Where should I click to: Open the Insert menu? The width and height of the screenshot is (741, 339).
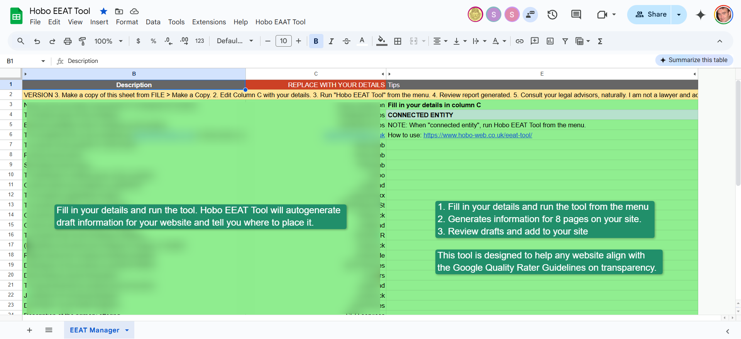point(99,22)
